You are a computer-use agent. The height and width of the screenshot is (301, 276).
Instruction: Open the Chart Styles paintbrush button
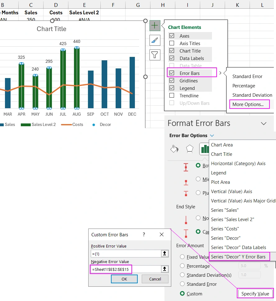point(155,40)
